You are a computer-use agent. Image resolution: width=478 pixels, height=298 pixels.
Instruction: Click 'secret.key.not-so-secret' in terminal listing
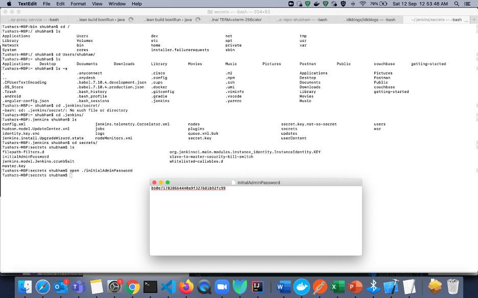309,125
